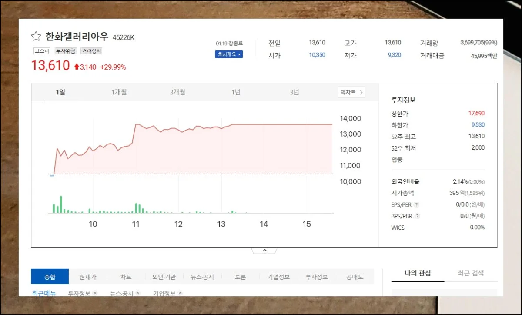Click the EPS/PER help question mark icon

(417, 205)
